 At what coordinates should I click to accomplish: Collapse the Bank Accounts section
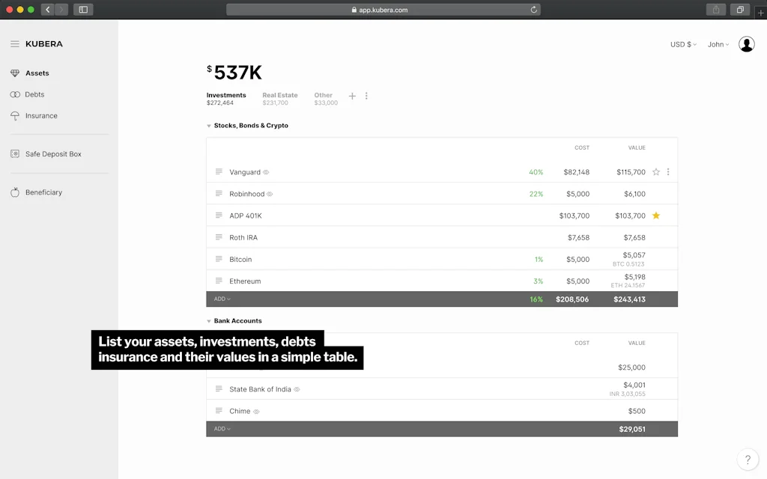tap(209, 321)
